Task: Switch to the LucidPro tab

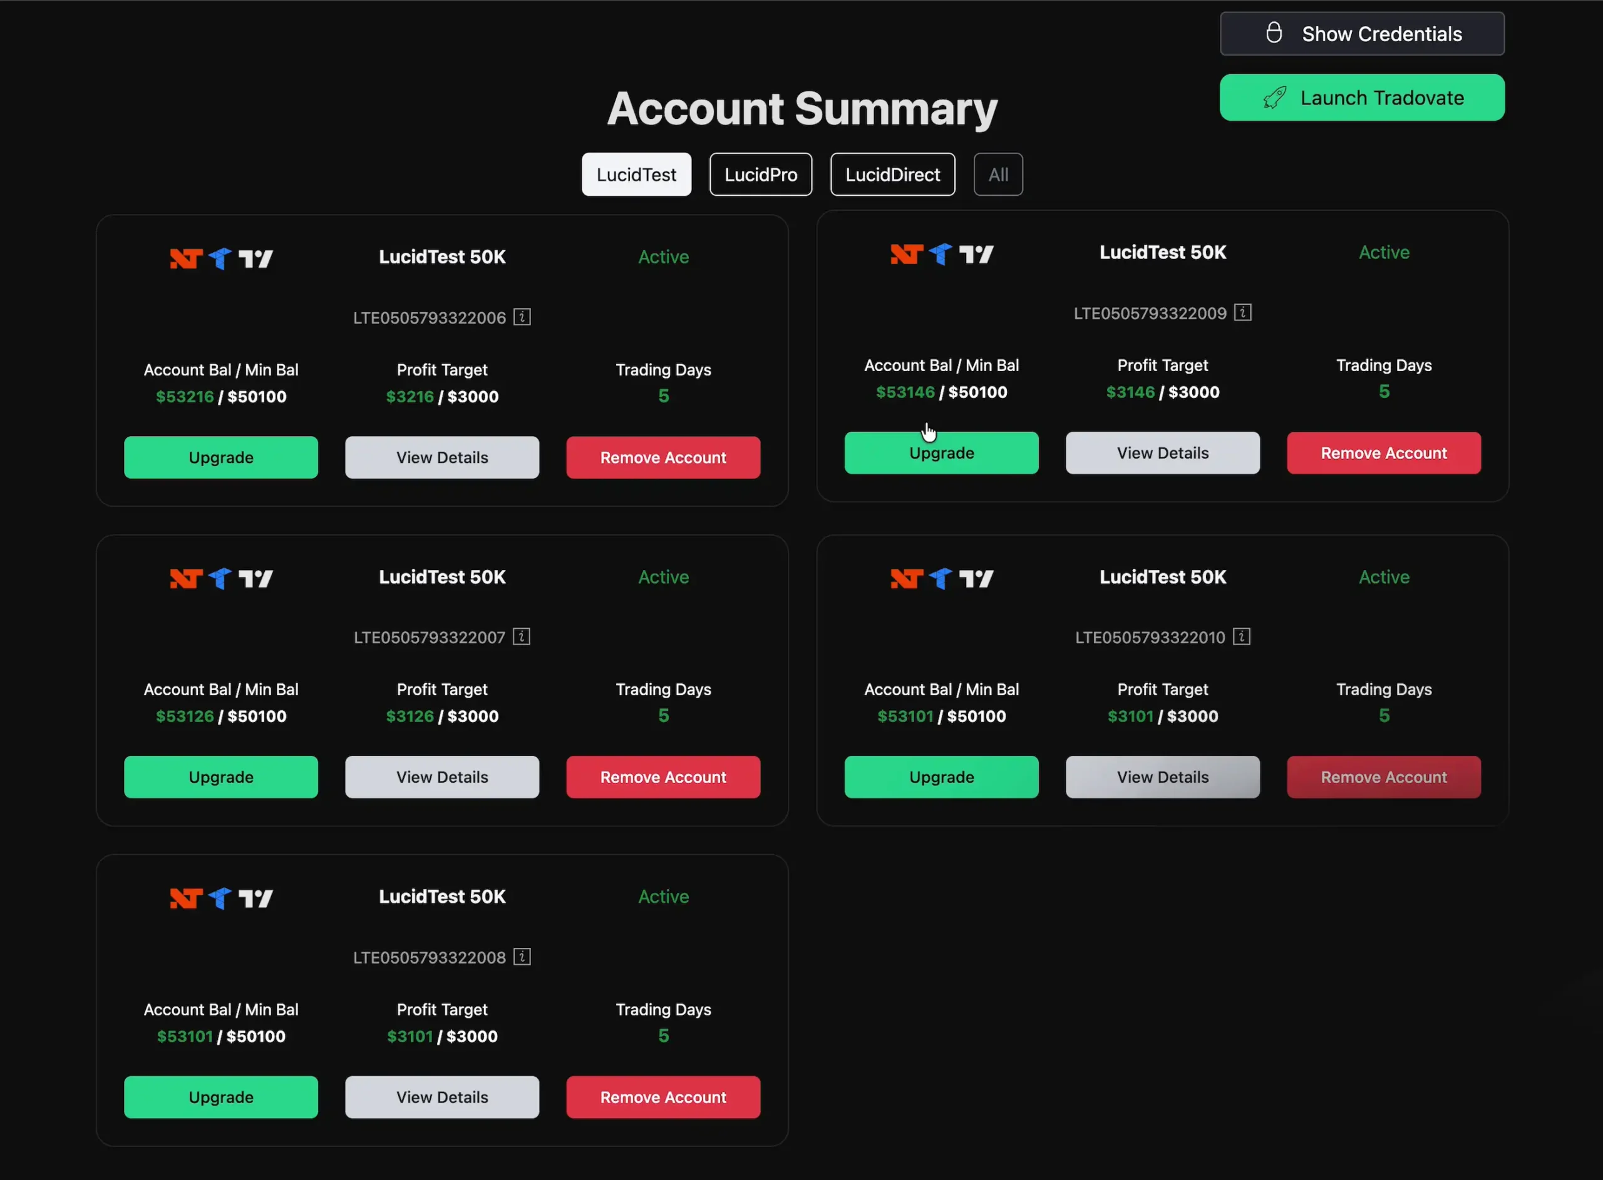Action: tap(760, 173)
